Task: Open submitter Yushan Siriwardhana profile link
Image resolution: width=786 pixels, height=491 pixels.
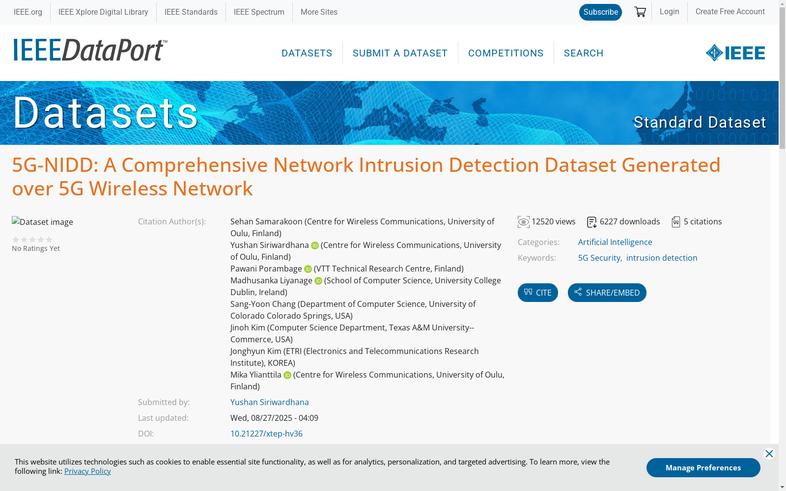Action: 270,402
